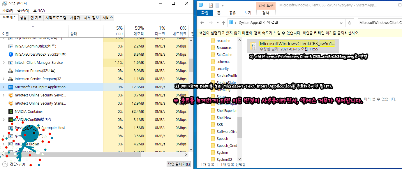Click the Explorer search box
The height and width of the screenshot is (169, 402).
coord(380,22)
